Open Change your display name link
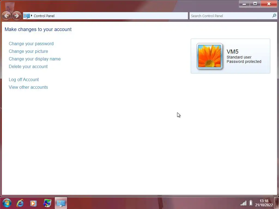This screenshot has height=209, width=279. (35, 59)
